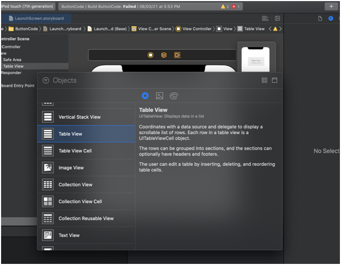Click the editor options lines icon

265,18
